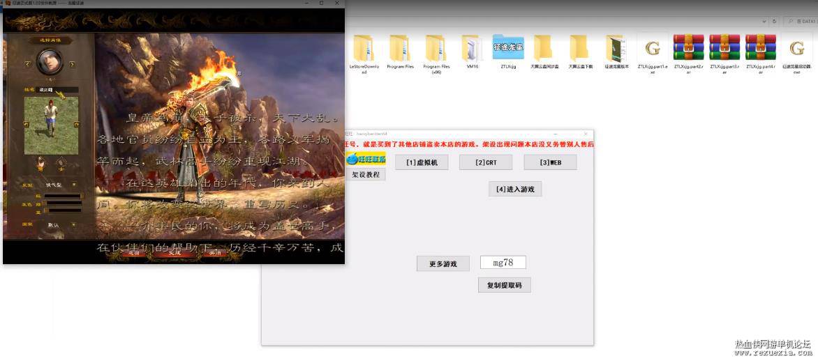Open the VM16 folder
This screenshot has height=363, width=818.
(472, 52)
